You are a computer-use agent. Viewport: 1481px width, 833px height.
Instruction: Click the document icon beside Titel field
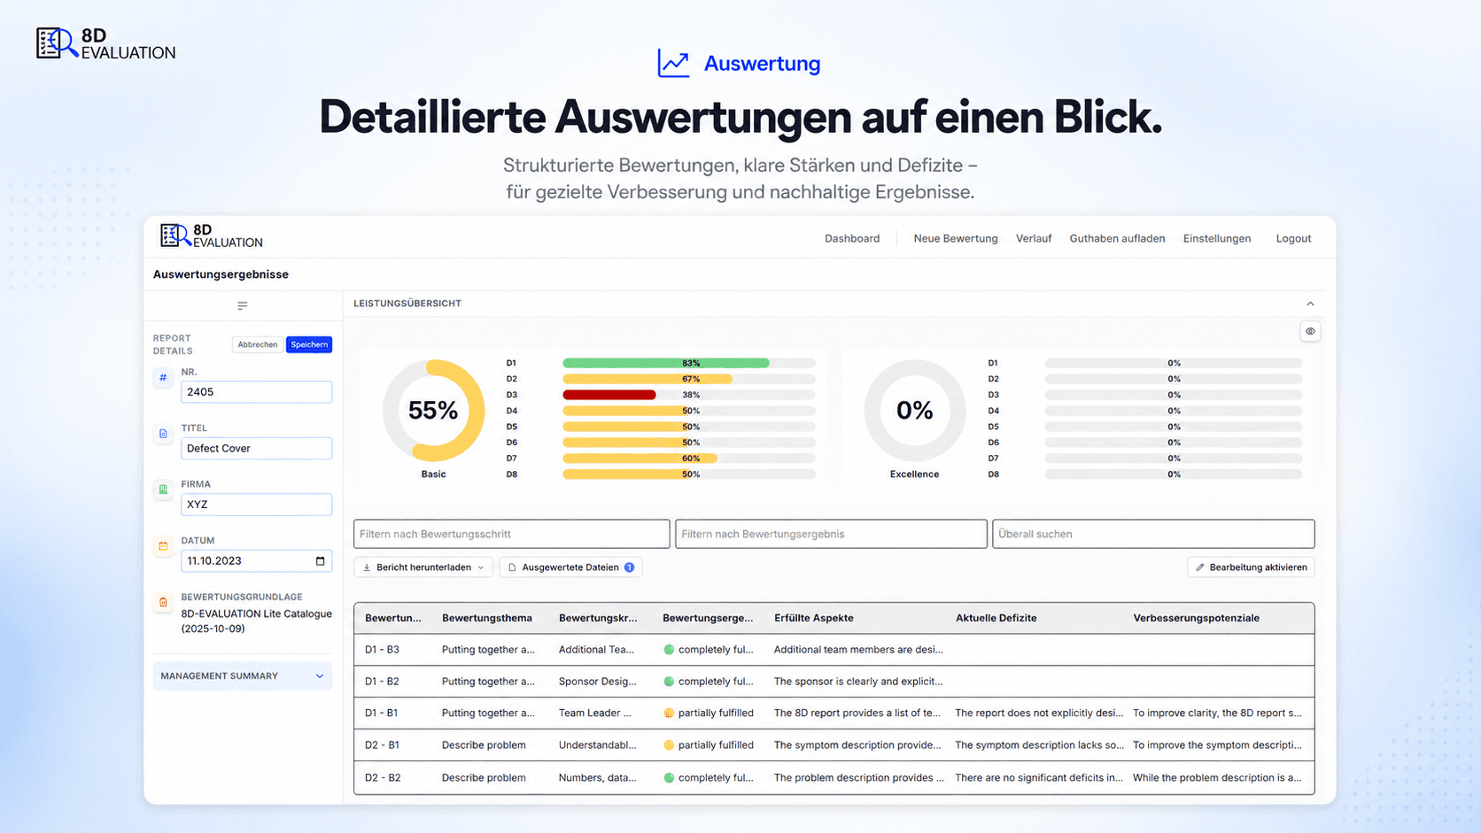[x=163, y=434]
